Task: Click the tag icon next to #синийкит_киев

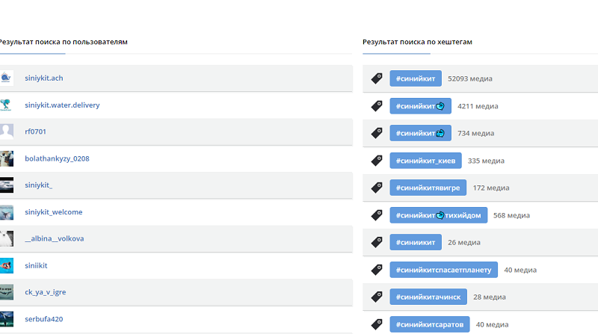Action: pos(377,161)
